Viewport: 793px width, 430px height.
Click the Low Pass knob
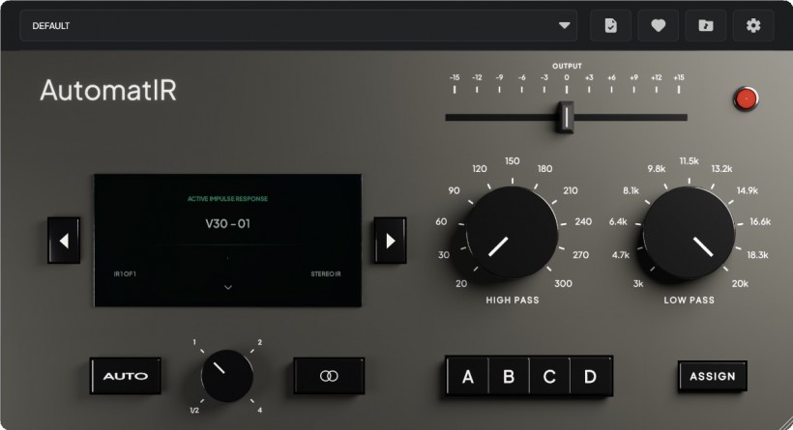(689, 233)
